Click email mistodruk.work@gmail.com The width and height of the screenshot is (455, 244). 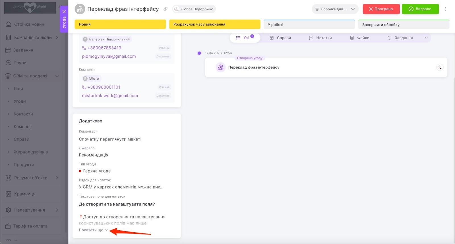click(x=110, y=96)
